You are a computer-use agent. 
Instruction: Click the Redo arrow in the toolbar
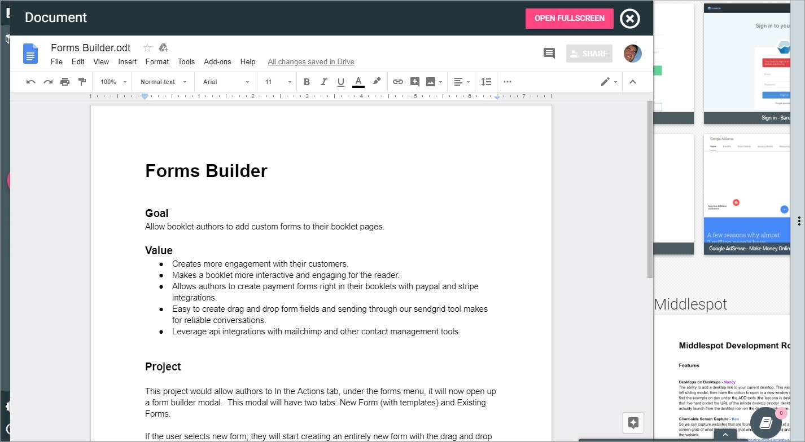(x=48, y=82)
